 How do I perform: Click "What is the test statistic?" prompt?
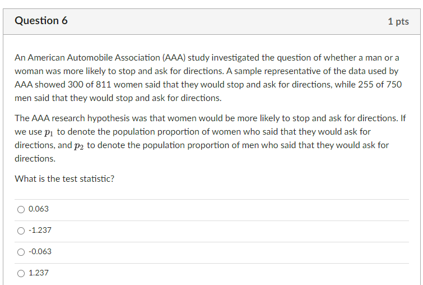click(x=64, y=179)
